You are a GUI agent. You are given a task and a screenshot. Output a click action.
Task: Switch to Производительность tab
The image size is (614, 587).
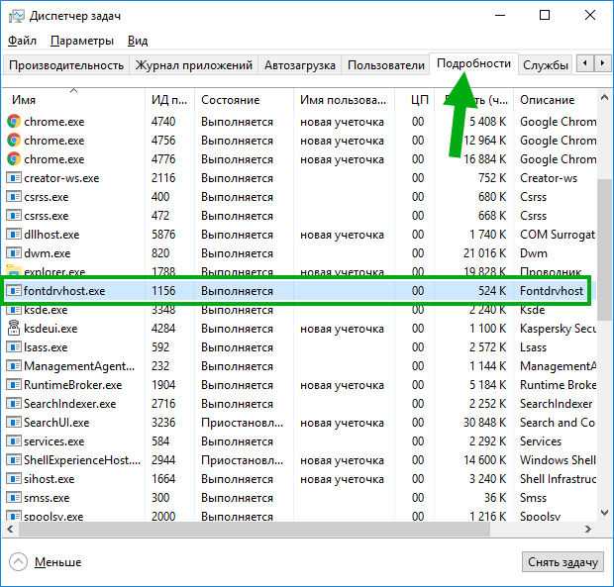coord(66,65)
